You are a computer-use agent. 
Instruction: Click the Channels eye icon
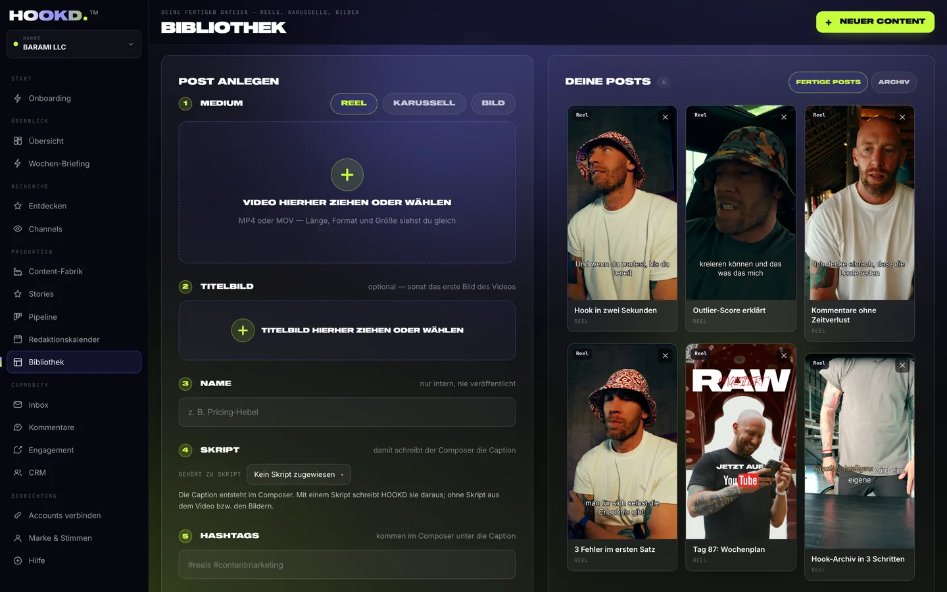18,229
